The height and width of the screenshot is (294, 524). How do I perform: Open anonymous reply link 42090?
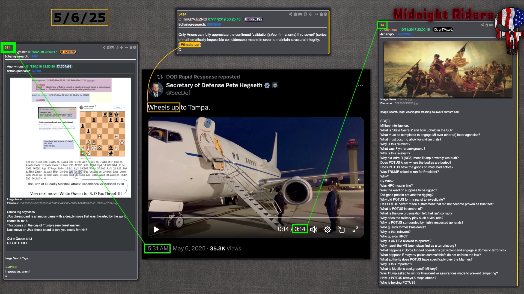(x=36, y=71)
